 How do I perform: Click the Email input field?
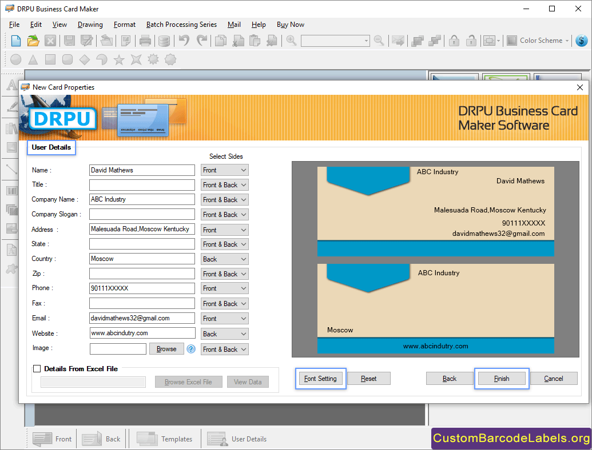pyautogui.click(x=142, y=318)
